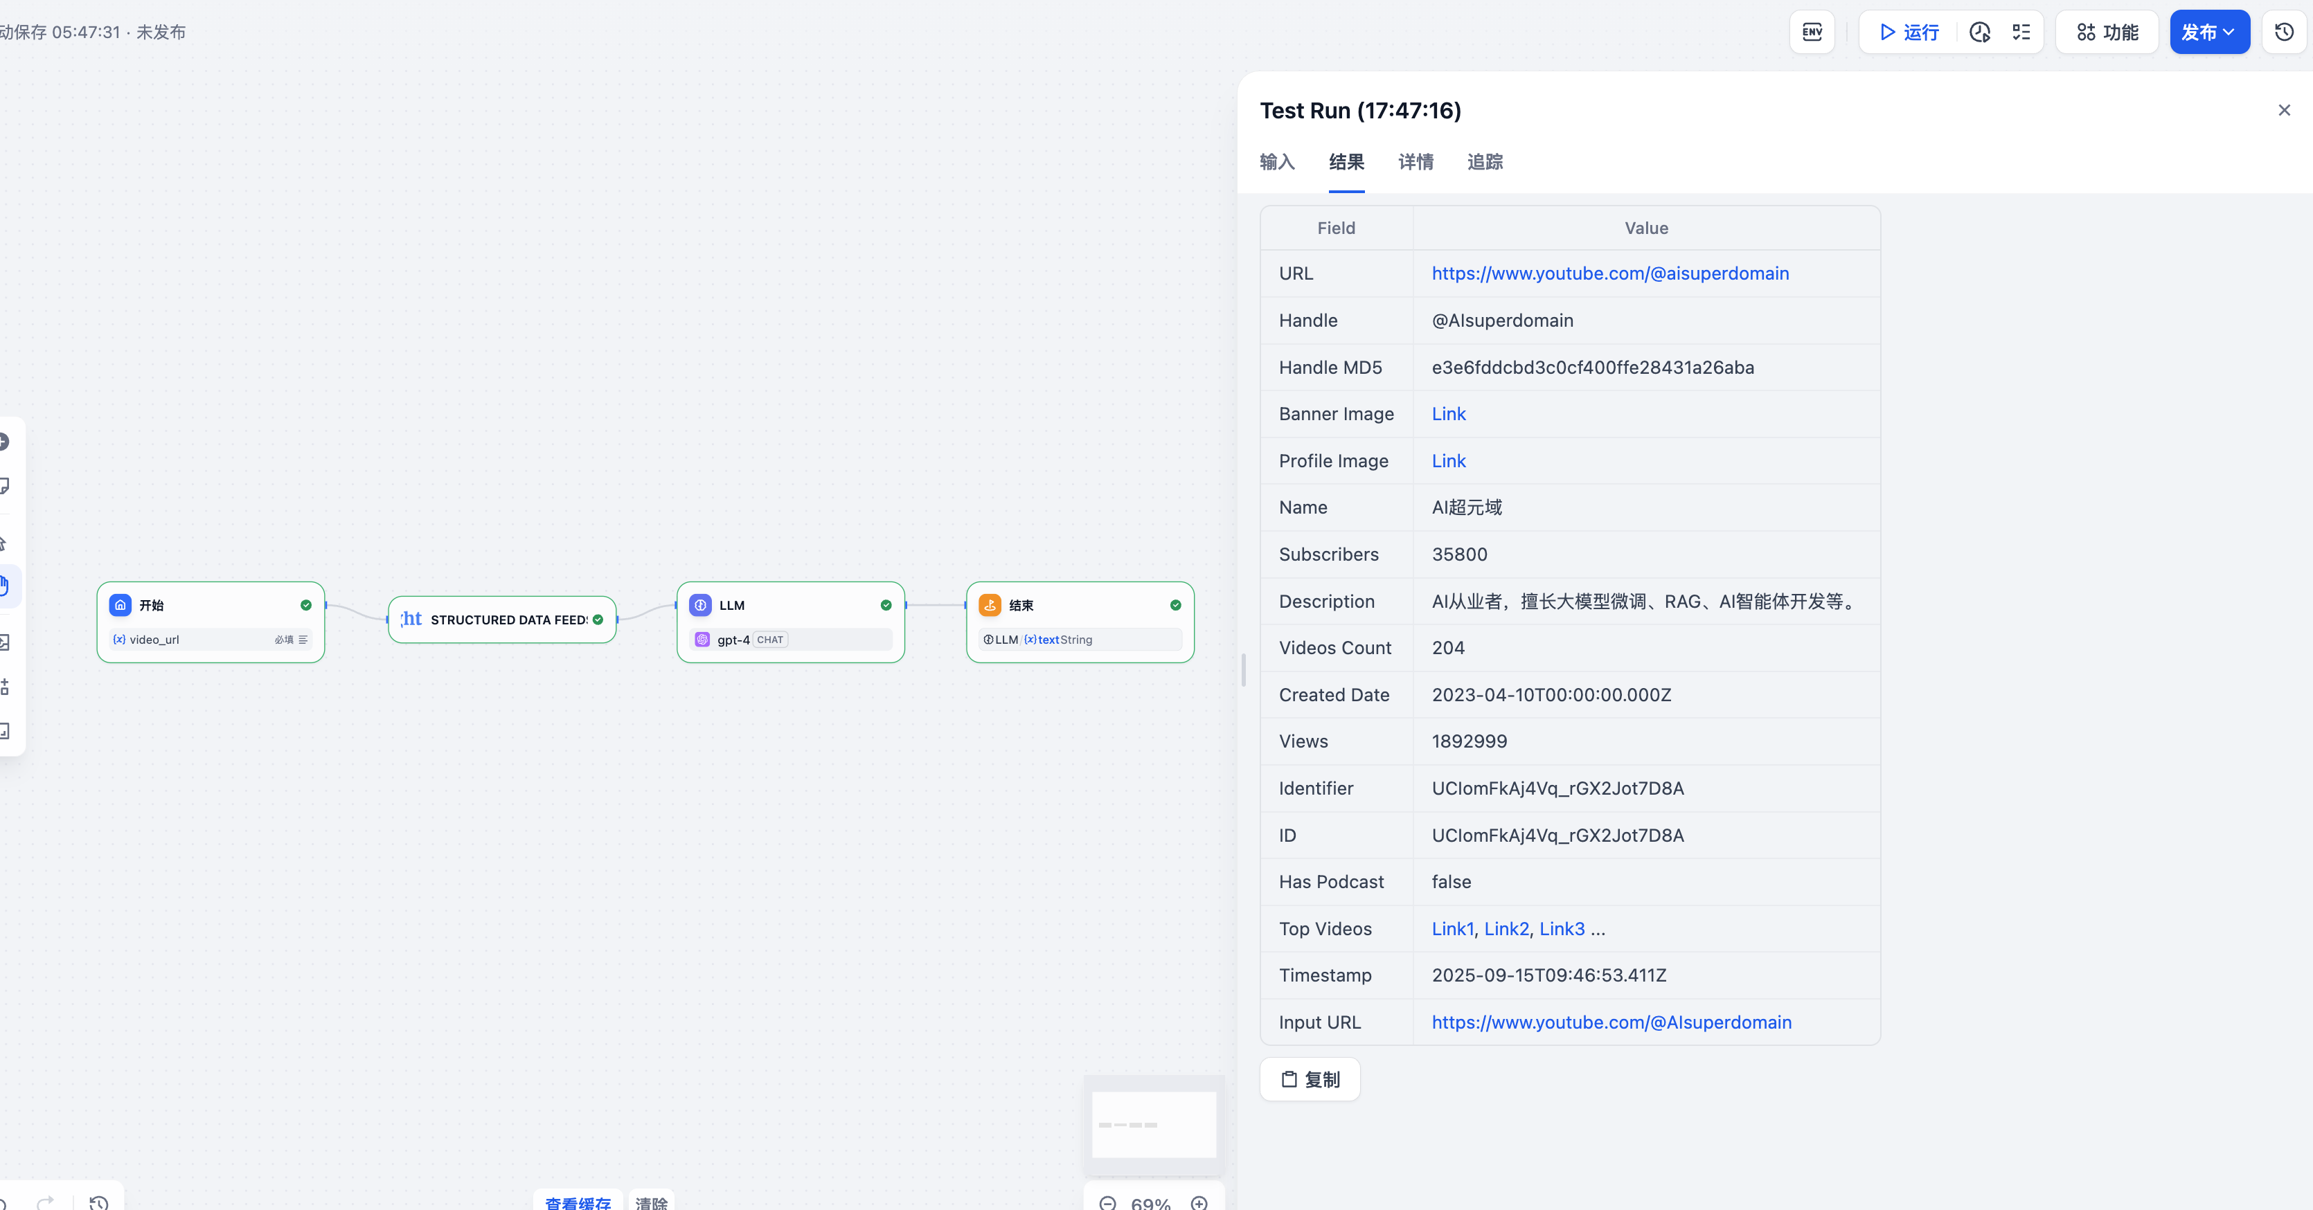Viewport: 2313px width, 1210px height.
Task: Click the add node plus in left toolbar
Action: [x=3, y=442]
